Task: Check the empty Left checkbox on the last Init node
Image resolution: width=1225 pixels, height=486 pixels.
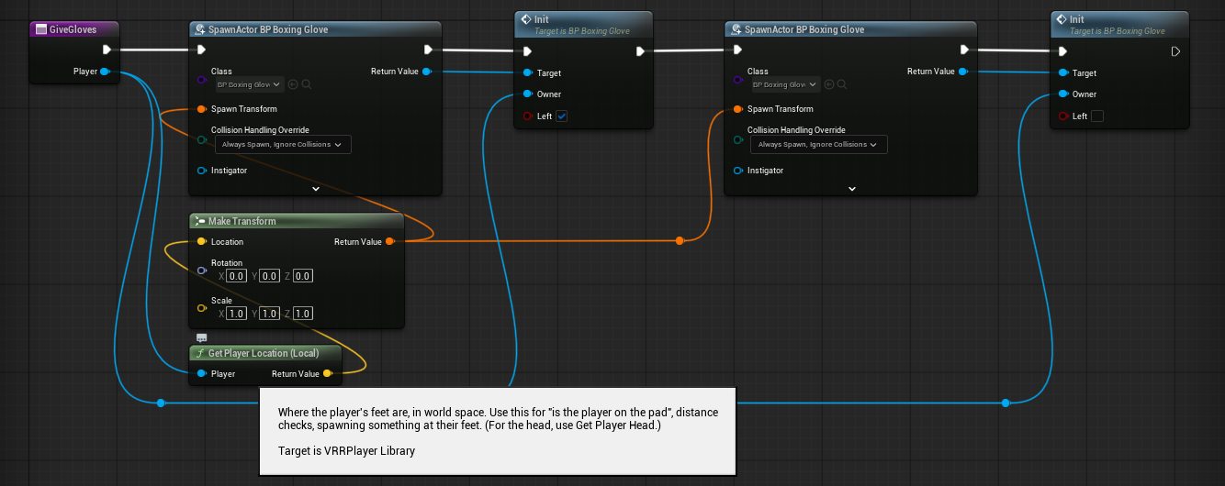Action: point(1097,116)
